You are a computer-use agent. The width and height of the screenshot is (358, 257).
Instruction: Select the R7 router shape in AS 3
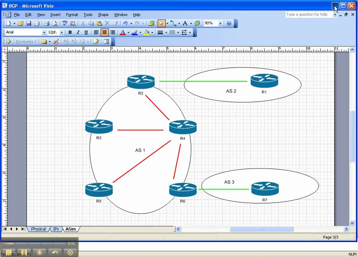pyautogui.click(x=265, y=189)
